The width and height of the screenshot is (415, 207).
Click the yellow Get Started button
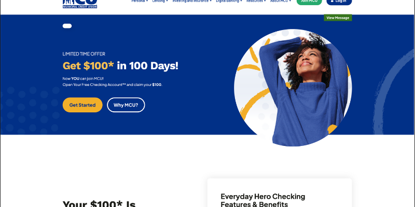[82, 105]
